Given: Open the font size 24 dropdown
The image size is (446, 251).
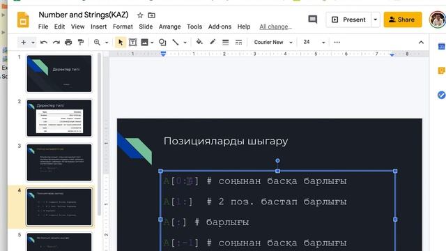Looking at the screenshot, I should coord(314,42).
